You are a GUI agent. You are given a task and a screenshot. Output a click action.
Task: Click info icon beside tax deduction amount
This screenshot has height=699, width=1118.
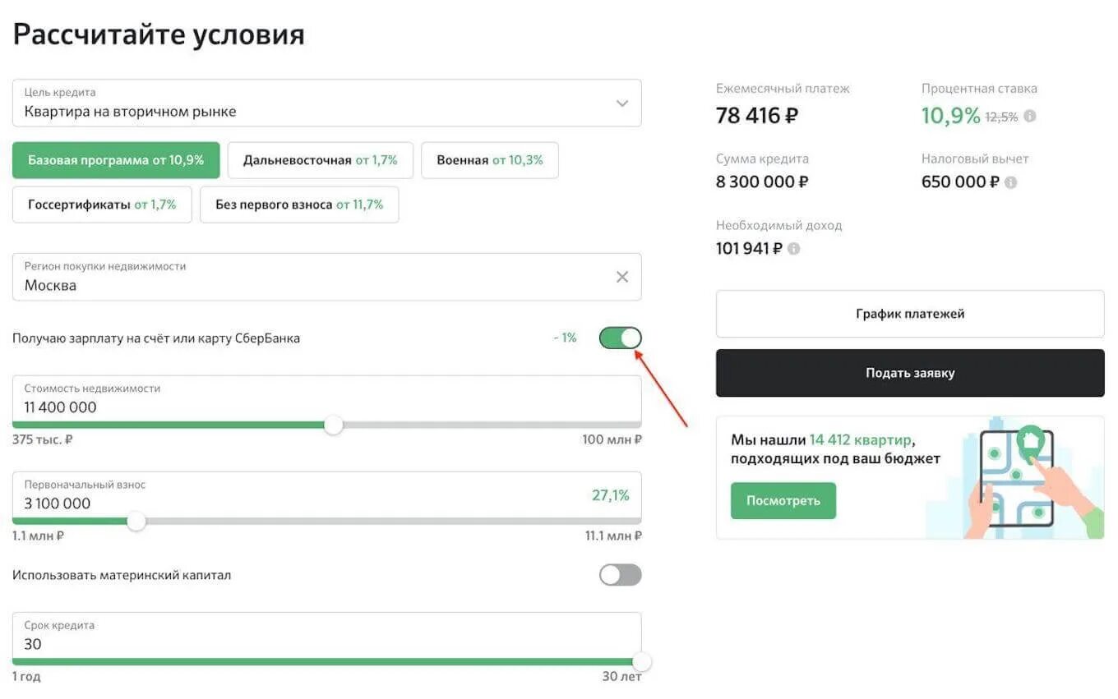tap(1010, 182)
